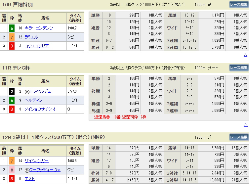Click 12R 馬単 payout 5,780円

[218, 148]
